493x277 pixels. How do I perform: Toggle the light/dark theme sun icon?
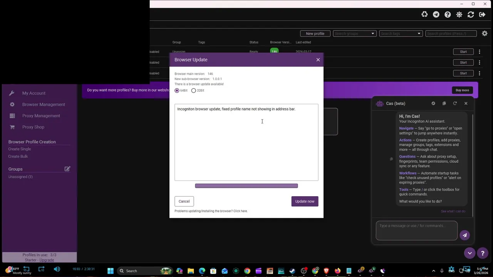459,14
